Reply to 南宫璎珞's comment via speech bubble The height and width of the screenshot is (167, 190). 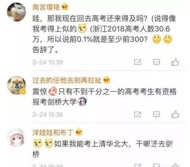click(x=156, y=62)
